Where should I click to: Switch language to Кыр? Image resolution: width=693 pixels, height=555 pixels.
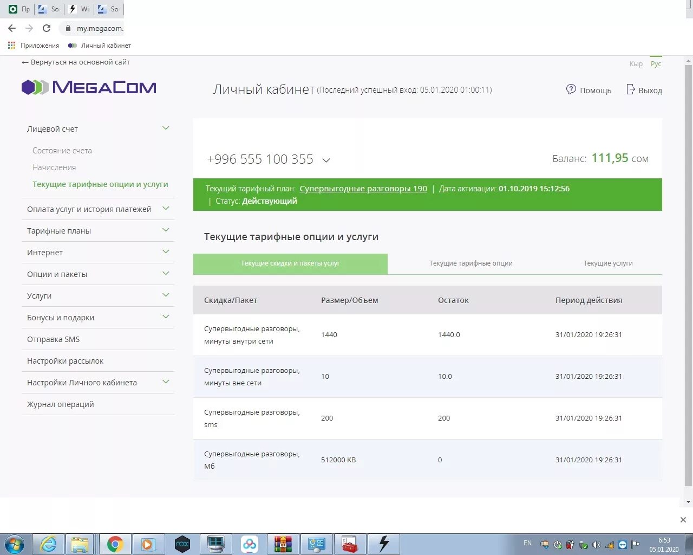[x=636, y=64]
